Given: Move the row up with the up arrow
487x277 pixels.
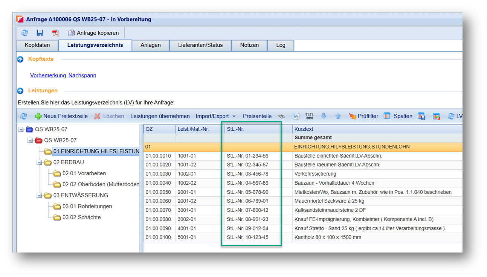Looking at the screenshot, I should point(338,116).
